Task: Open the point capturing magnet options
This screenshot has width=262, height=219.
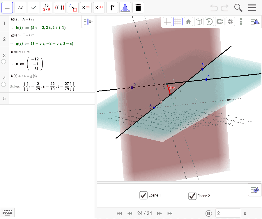Action: click(x=220, y=22)
